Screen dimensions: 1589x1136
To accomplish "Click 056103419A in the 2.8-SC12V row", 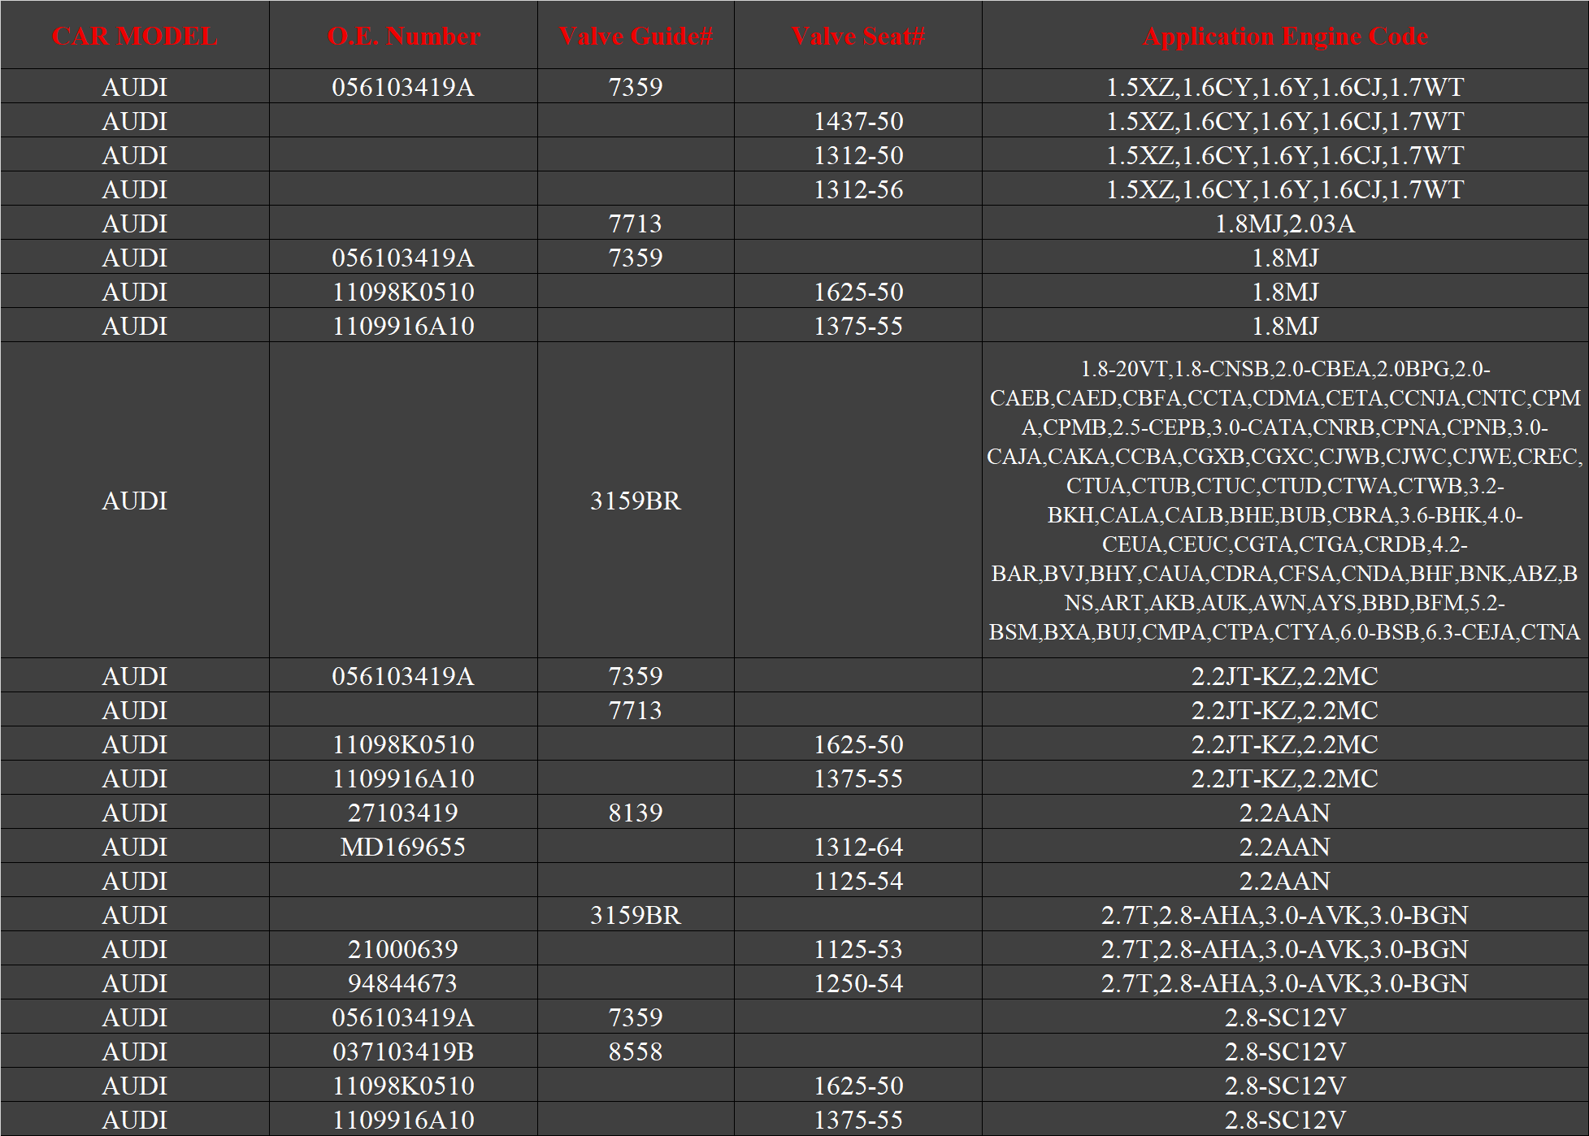I will [403, 1017].
